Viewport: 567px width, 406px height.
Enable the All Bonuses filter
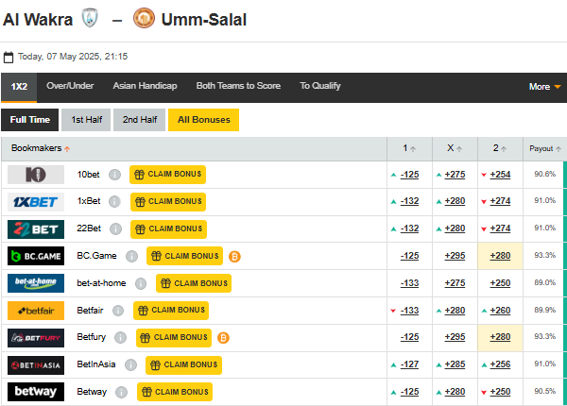tap(204, 120)
